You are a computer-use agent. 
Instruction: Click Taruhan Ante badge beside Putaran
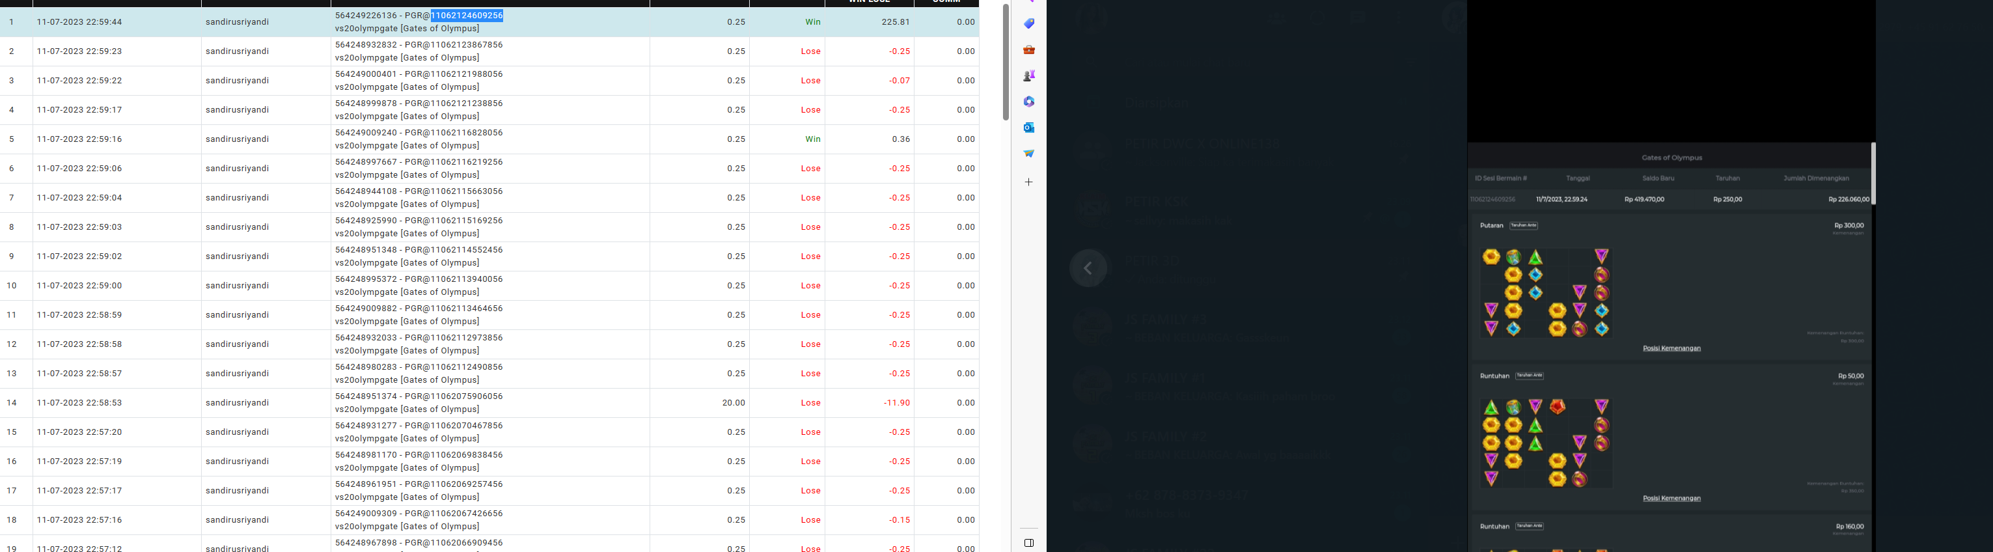tap(1524, 225)
